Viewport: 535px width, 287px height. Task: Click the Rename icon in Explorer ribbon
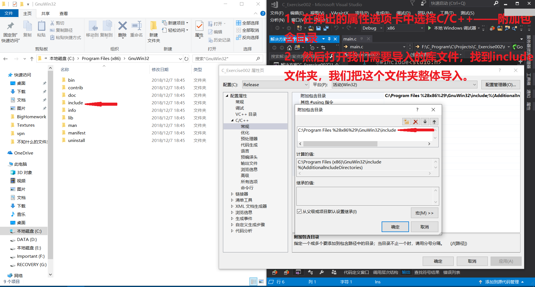137,26
